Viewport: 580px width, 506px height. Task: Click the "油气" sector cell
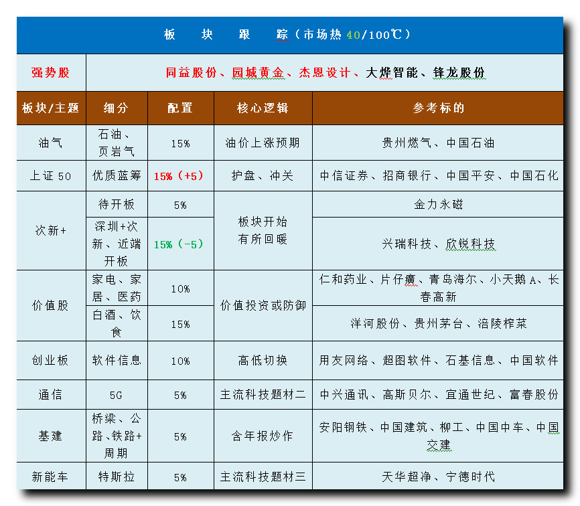click(51, 143)
